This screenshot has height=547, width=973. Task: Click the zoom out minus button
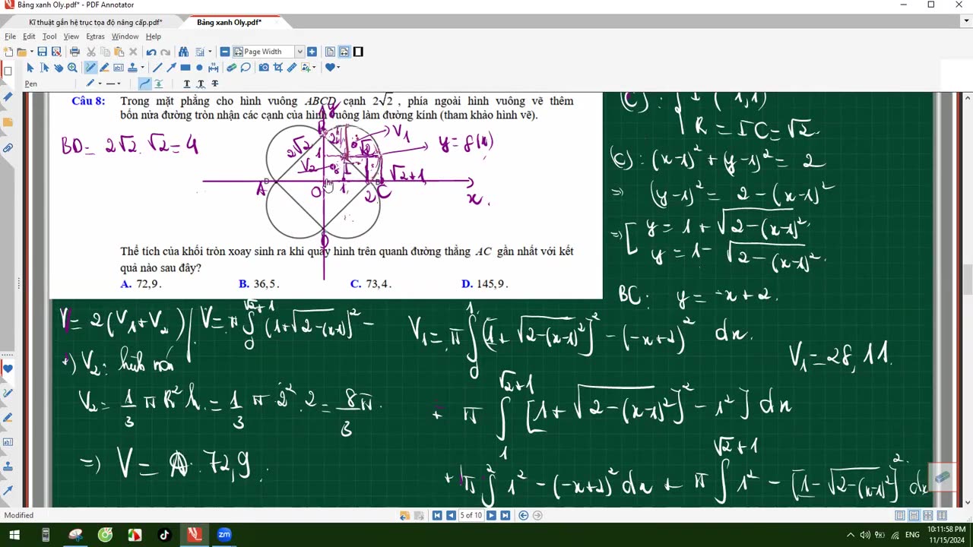tap(225, 52)
